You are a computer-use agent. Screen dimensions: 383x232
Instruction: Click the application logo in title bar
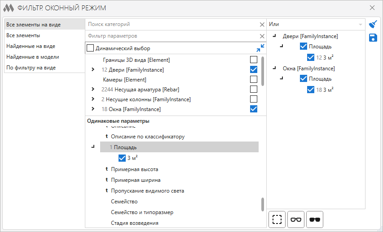8,8
